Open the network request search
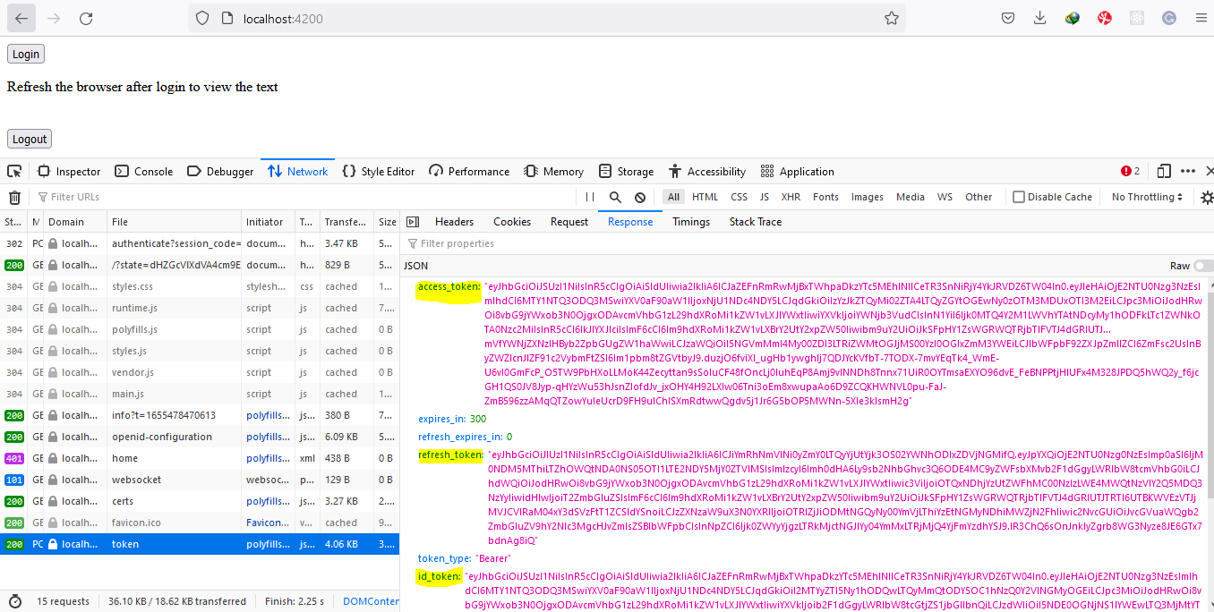1214x612 pixels. coord(614,196)
